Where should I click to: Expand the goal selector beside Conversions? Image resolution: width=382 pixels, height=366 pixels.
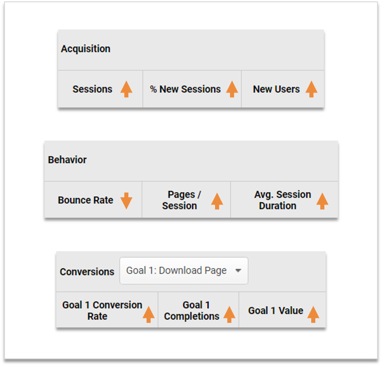coord(183,270)
